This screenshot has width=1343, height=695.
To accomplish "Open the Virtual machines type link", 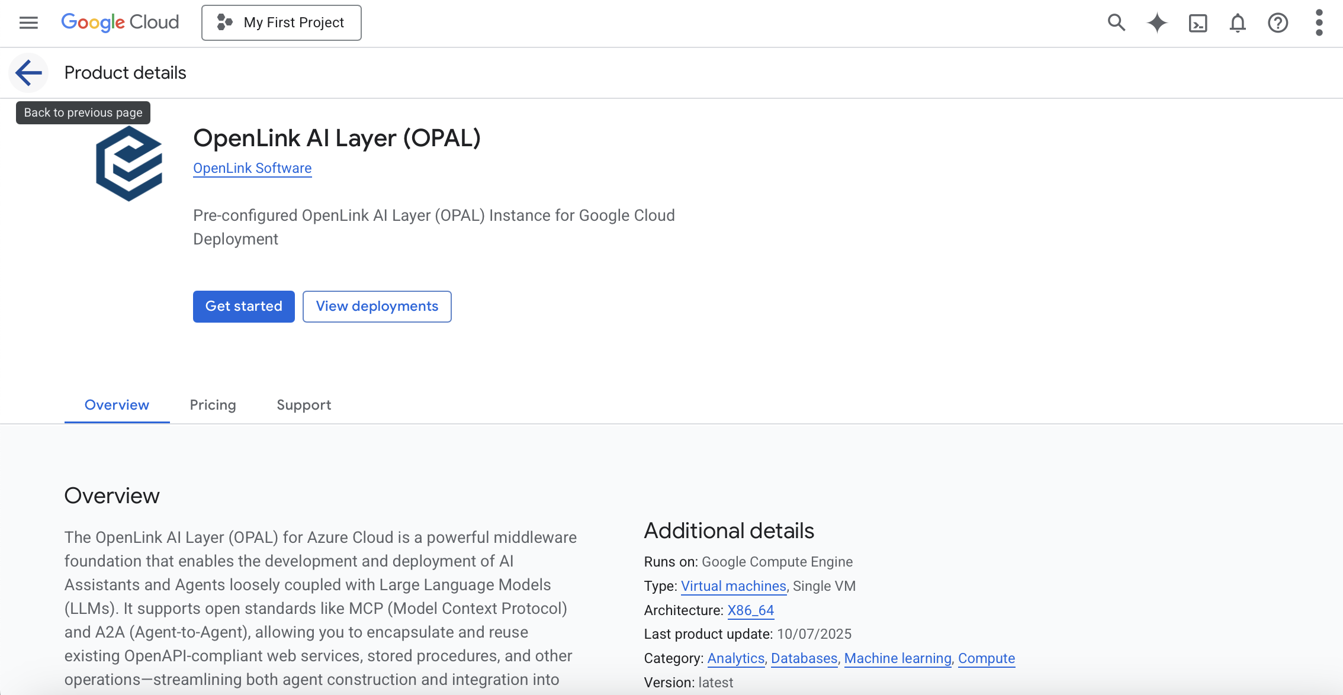I will 734,586.
